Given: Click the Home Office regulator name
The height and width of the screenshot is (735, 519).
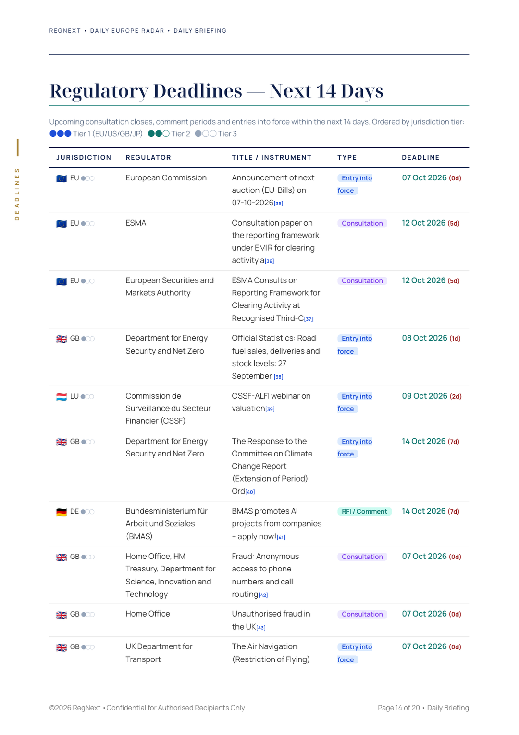Looking at the screenshot, I should click(x=148, y=614).
